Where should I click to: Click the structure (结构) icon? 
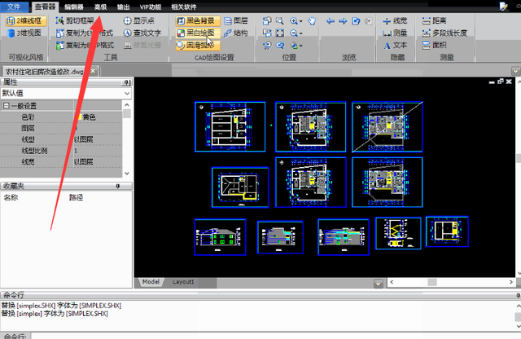235,33
